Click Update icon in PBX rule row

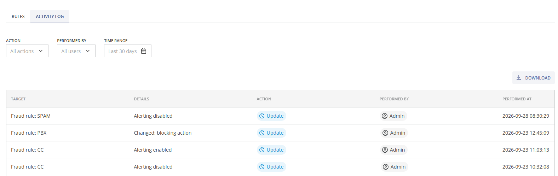point(262,133)
